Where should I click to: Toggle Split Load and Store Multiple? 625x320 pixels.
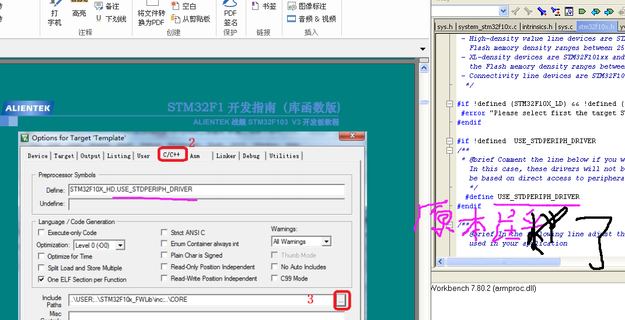click(x=41, y=268)
